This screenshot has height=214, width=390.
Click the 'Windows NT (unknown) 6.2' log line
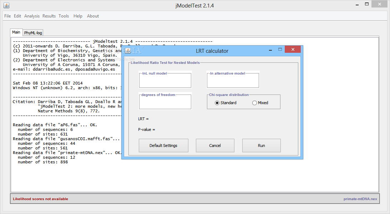[x=67, y=88]
